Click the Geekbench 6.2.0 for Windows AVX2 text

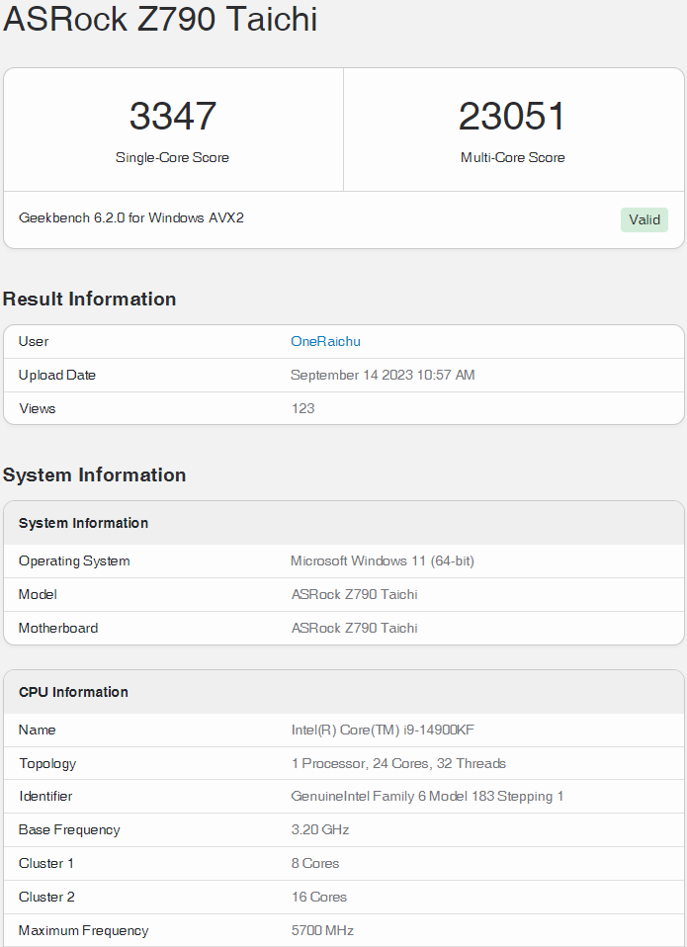coord(131,218)
